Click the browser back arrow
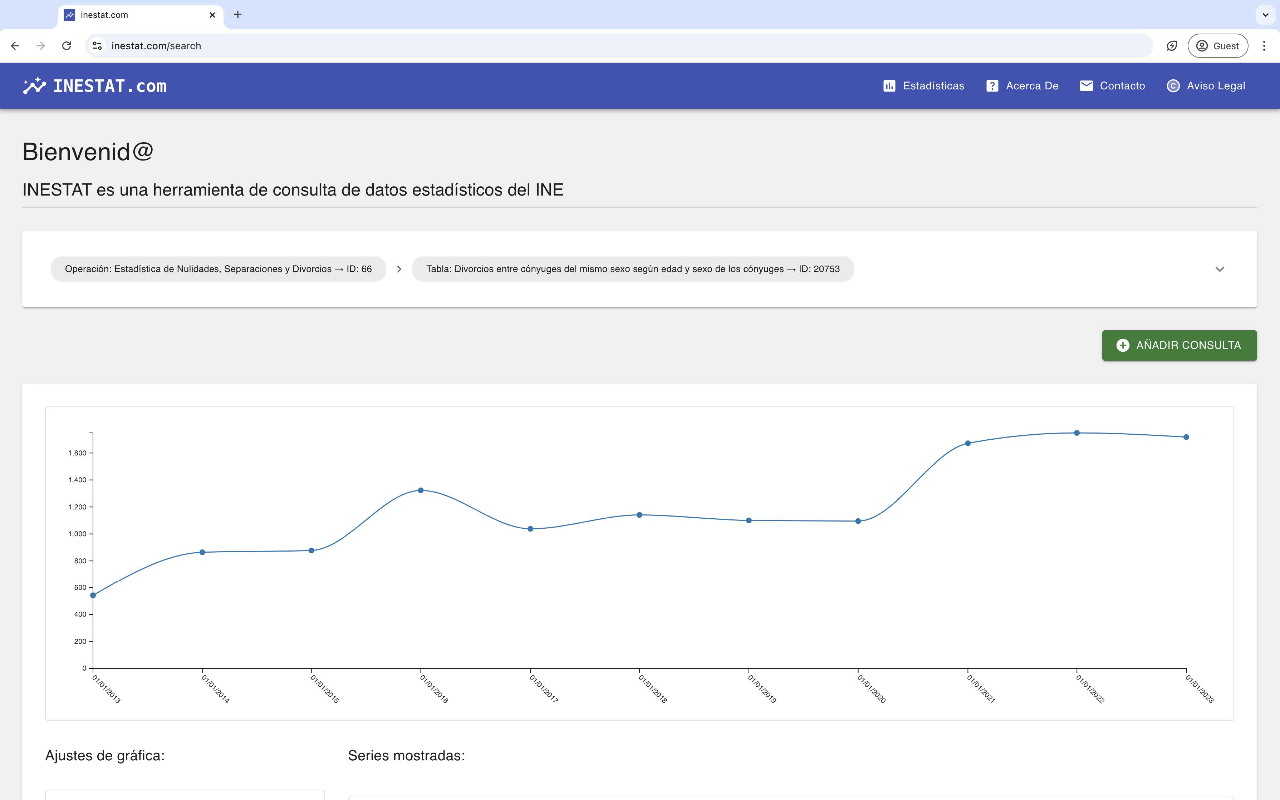1280x800 pixels. [x=15, y=45]
